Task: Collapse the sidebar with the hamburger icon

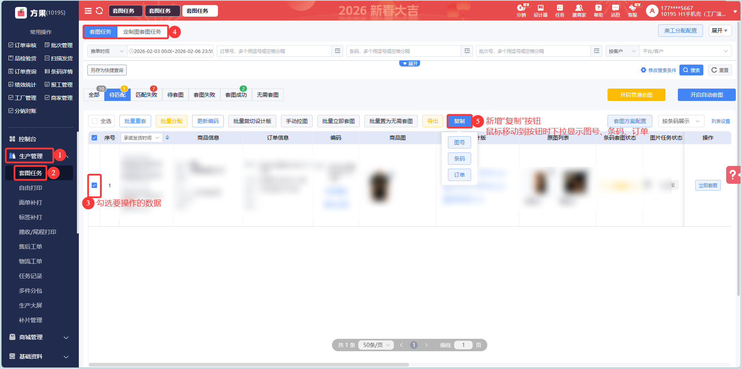Action: (x=88, y=11)
